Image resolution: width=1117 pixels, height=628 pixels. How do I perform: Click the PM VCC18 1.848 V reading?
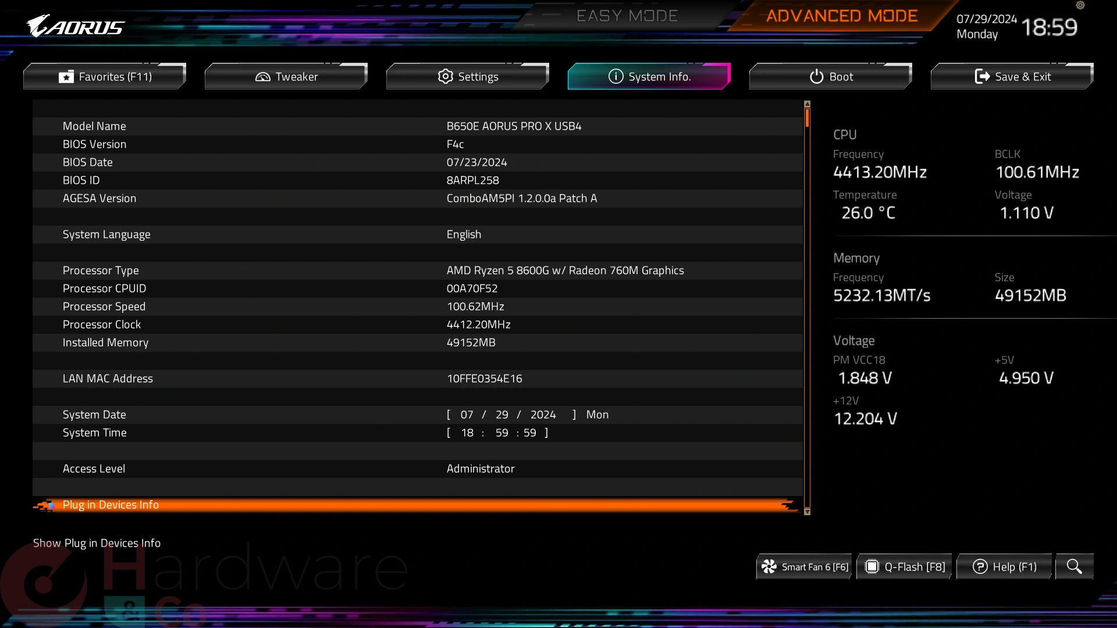click(x=865, y=378)
